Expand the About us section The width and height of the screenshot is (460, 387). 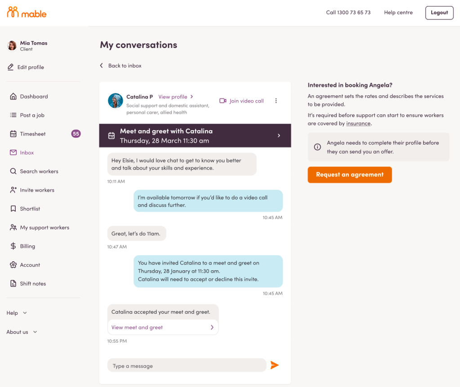[x=22, y=332]
